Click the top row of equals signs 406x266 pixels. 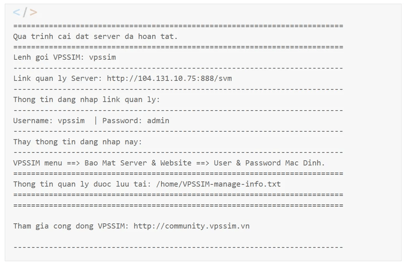point(178,26)
